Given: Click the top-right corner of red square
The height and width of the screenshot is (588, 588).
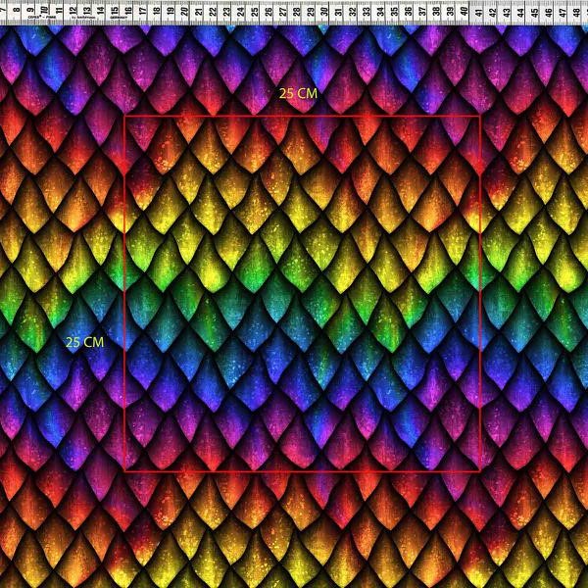Looking at the screenshot, I should point(479,116).
